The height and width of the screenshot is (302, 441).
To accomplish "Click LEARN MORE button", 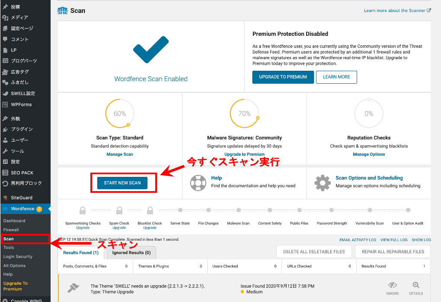I will [336, 77].
